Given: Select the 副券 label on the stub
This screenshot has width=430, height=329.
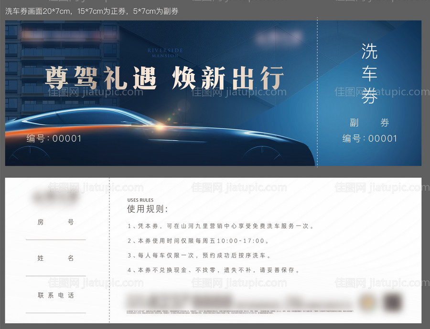Looking at the screenshot, I should coord(369,123).
